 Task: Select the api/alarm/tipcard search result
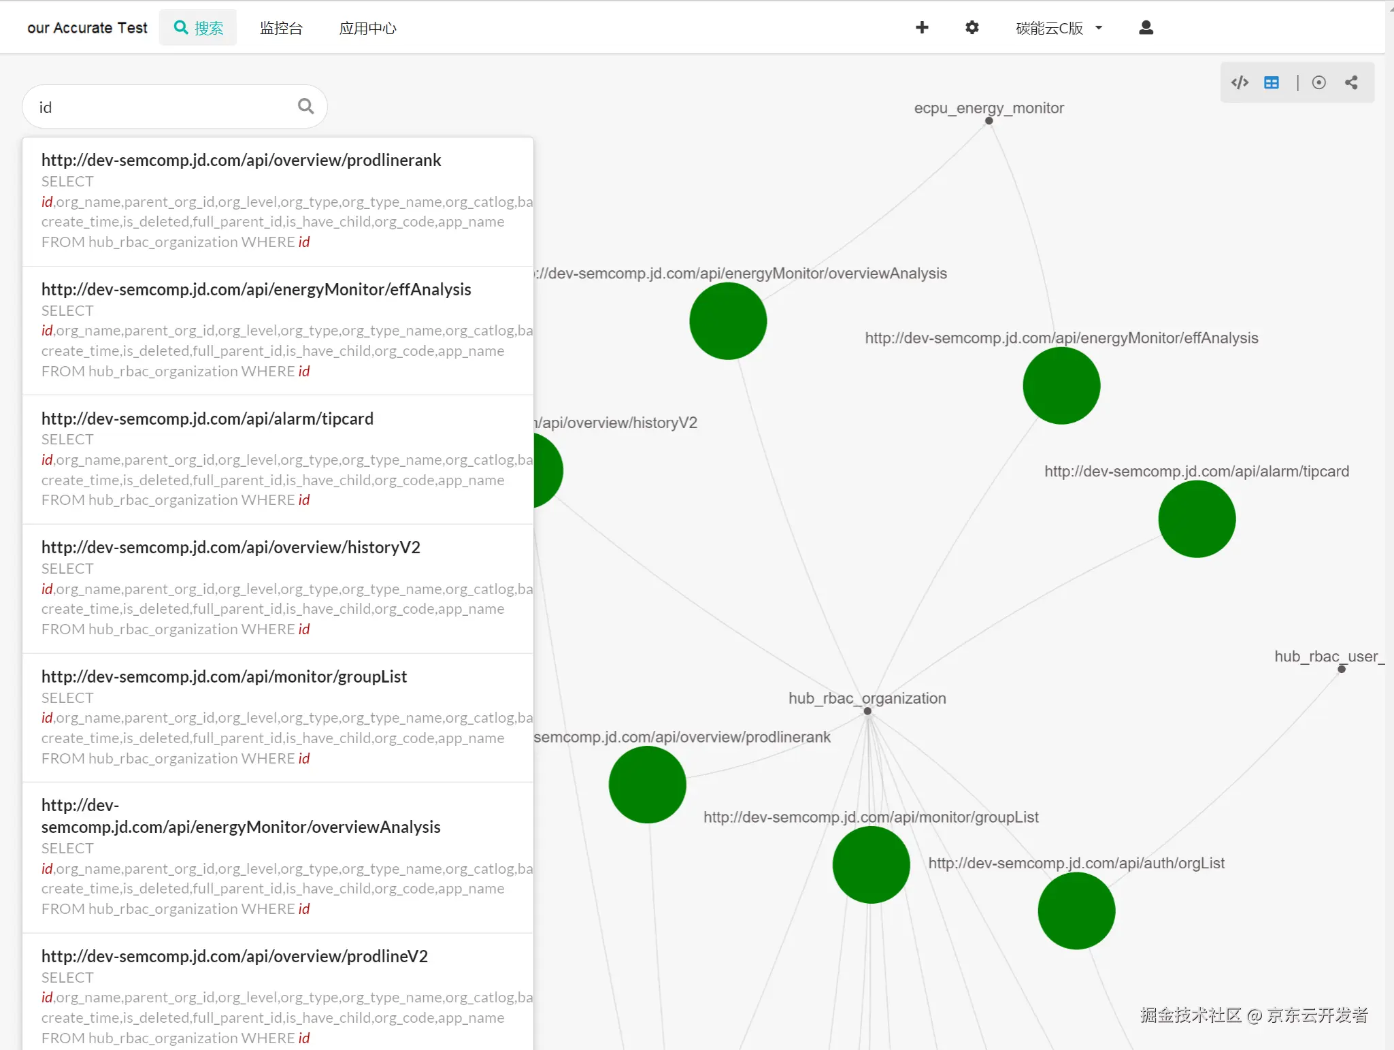point(207,419)
